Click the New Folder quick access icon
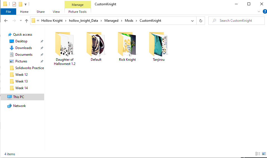Viewport: 267px width, 158px height. (20, 4)
